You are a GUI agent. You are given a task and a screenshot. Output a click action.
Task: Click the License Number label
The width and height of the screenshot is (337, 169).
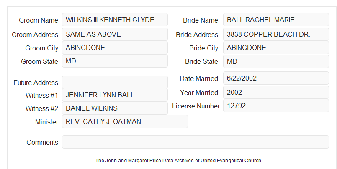[x=196, y=106]
